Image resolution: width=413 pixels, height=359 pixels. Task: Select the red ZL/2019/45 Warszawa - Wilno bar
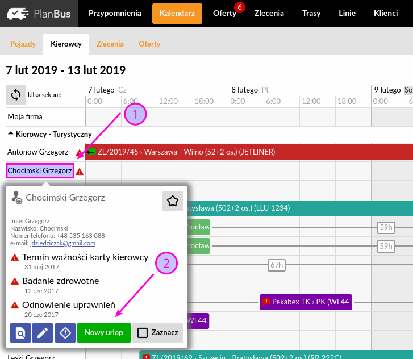pos(250,152)
